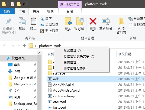Click the Up one level arrow
This screenshot has width=145, height=110.
point(25,46)
